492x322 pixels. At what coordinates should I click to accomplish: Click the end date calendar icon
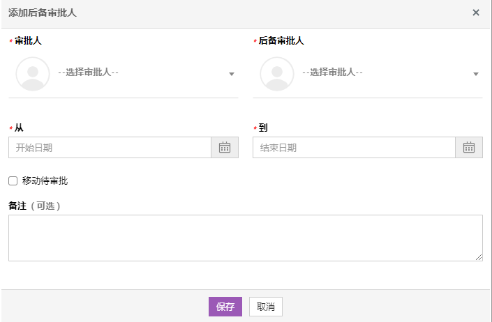point(469,148)
